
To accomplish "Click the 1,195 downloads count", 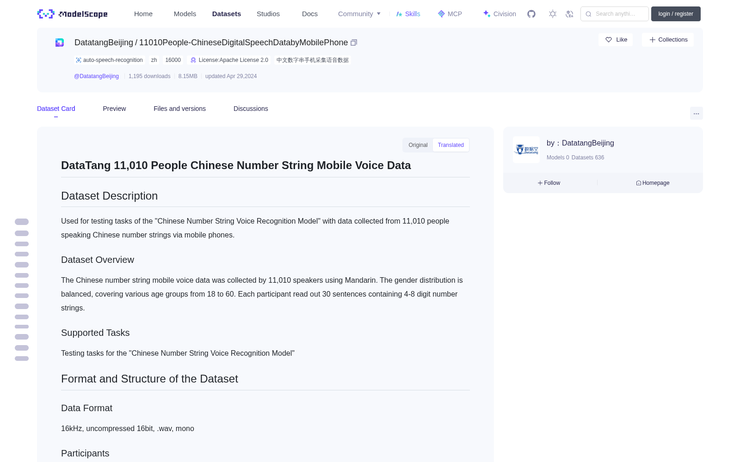I will pos(149,76).
